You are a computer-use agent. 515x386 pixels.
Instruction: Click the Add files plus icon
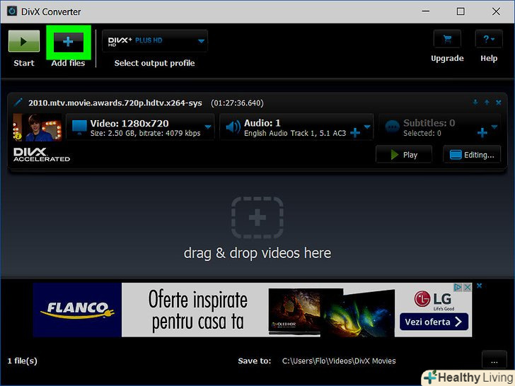point(69,42)
